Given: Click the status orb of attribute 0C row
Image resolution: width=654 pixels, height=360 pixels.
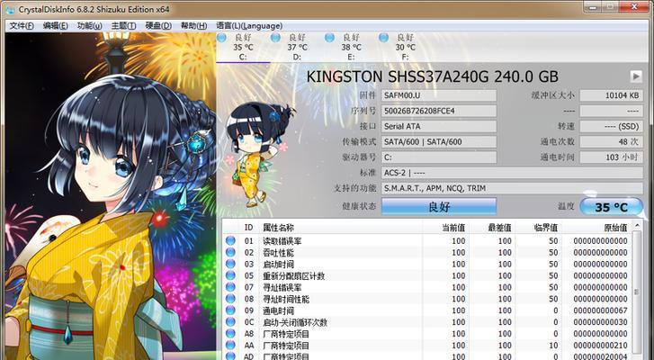Looking at the screenshot, I should pyautogui.click(x=230, y=322).
